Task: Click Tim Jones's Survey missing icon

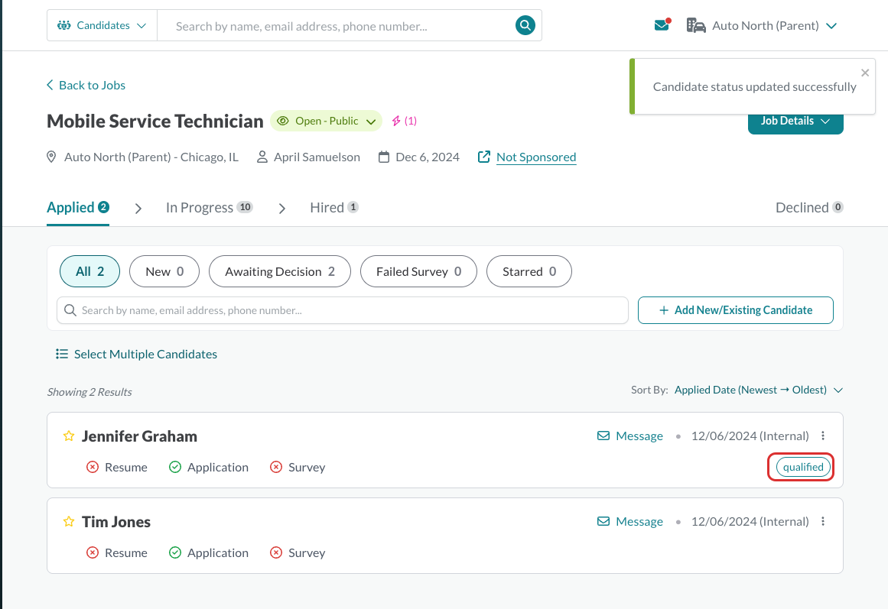Action: (x=276, y=552)
